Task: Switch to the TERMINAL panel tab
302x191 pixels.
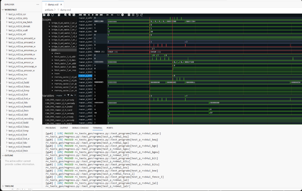Action: point(97,128)
